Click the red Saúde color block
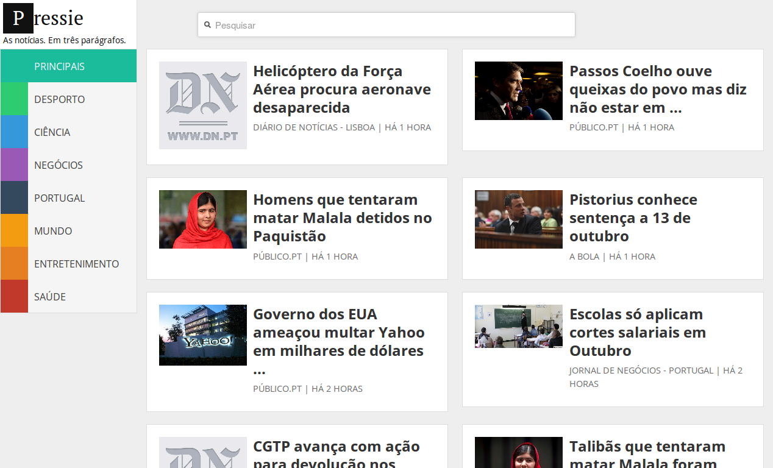The image size is (773, 468). (14, 297)
